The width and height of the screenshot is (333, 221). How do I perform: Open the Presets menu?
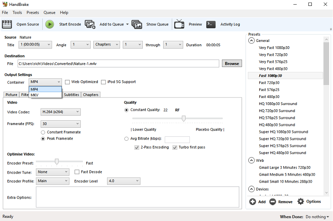tap(33, 13)
